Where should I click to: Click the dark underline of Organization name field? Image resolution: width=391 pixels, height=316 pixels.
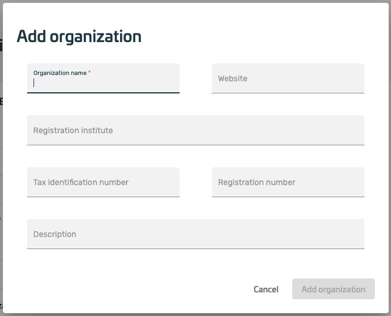pyautogui.click(x=103, y=92)
